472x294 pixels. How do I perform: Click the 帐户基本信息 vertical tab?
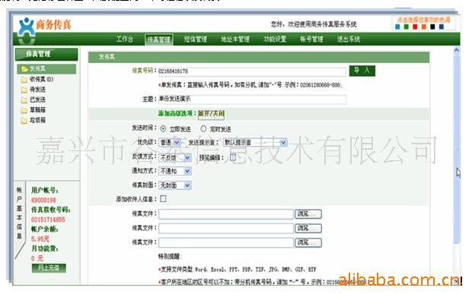click(x=19, y=213)
